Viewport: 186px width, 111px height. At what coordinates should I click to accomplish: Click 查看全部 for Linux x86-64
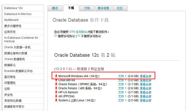[146, 80]
